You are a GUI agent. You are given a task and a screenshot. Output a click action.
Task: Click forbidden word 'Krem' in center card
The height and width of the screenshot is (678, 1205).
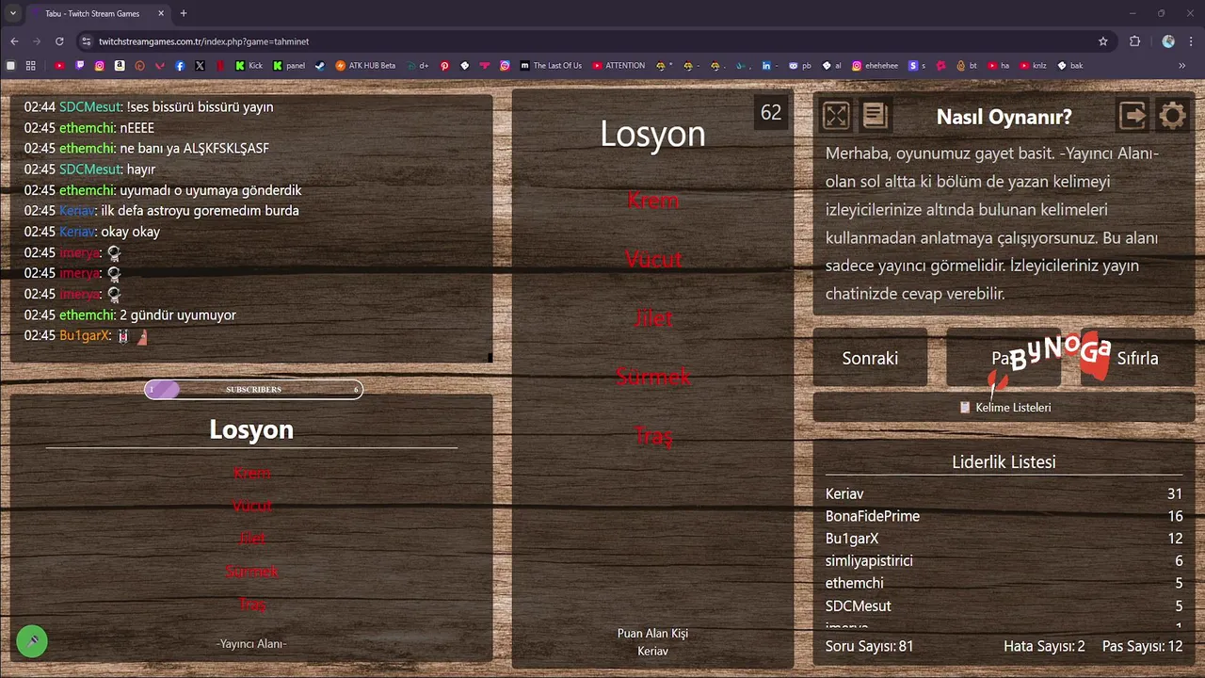tap(652, 201)
